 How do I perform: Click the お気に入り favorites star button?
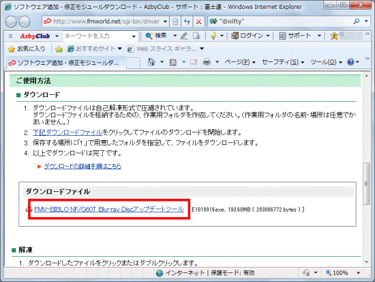click(x=27, y=49)
